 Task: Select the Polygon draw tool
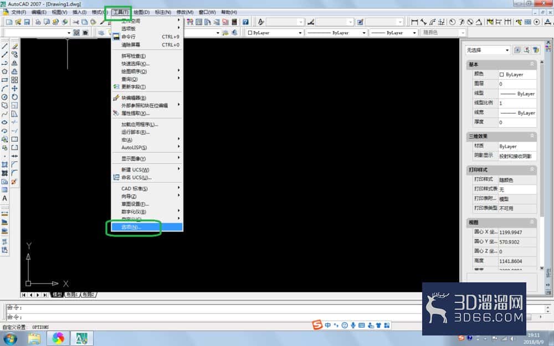[4, 71]
